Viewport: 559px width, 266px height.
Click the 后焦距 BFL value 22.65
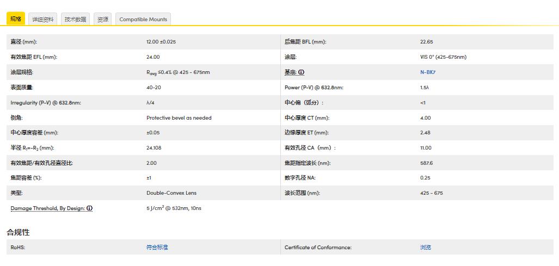coord(427,42)
